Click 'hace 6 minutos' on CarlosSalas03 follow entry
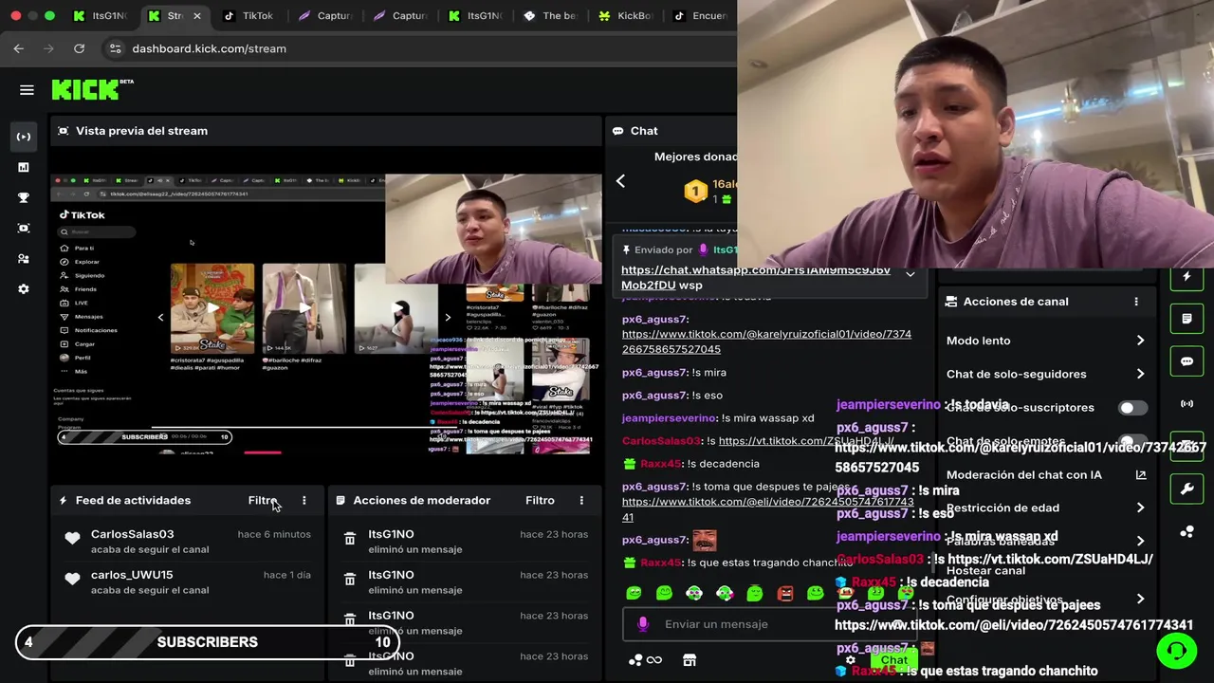 tap(274, 534)
